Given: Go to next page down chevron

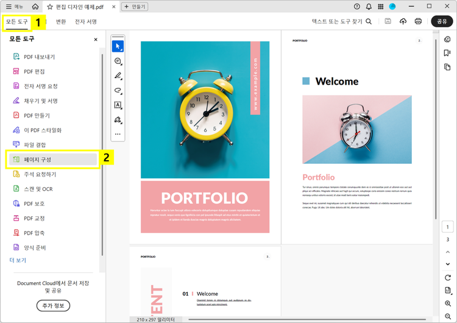Looking at the screenshot, I should click(448, 264).
